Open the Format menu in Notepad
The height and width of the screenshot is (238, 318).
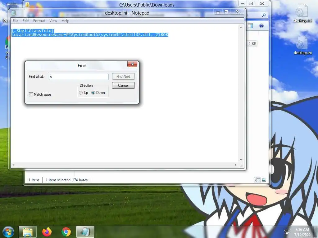tap(39, 21)
